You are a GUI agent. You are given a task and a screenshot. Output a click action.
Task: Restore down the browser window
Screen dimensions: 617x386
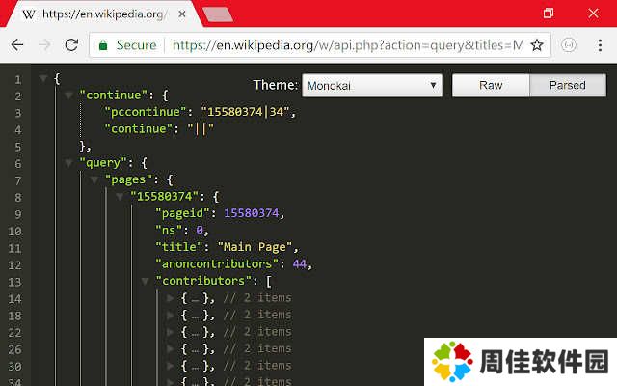(549, 14)
